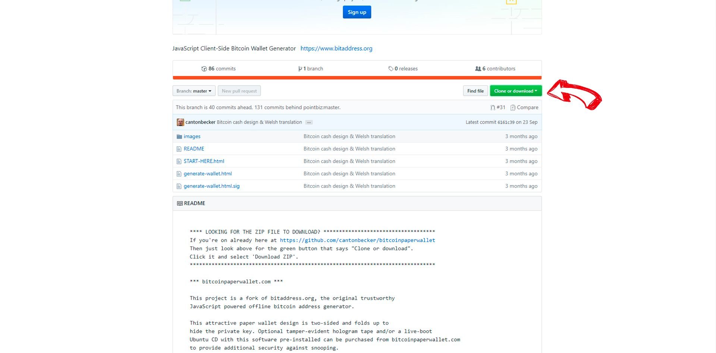Viewport: 716px width, 353px height.
Task: Open the latest commit message link
Action: pyautogui.click(x=259, y=122)
